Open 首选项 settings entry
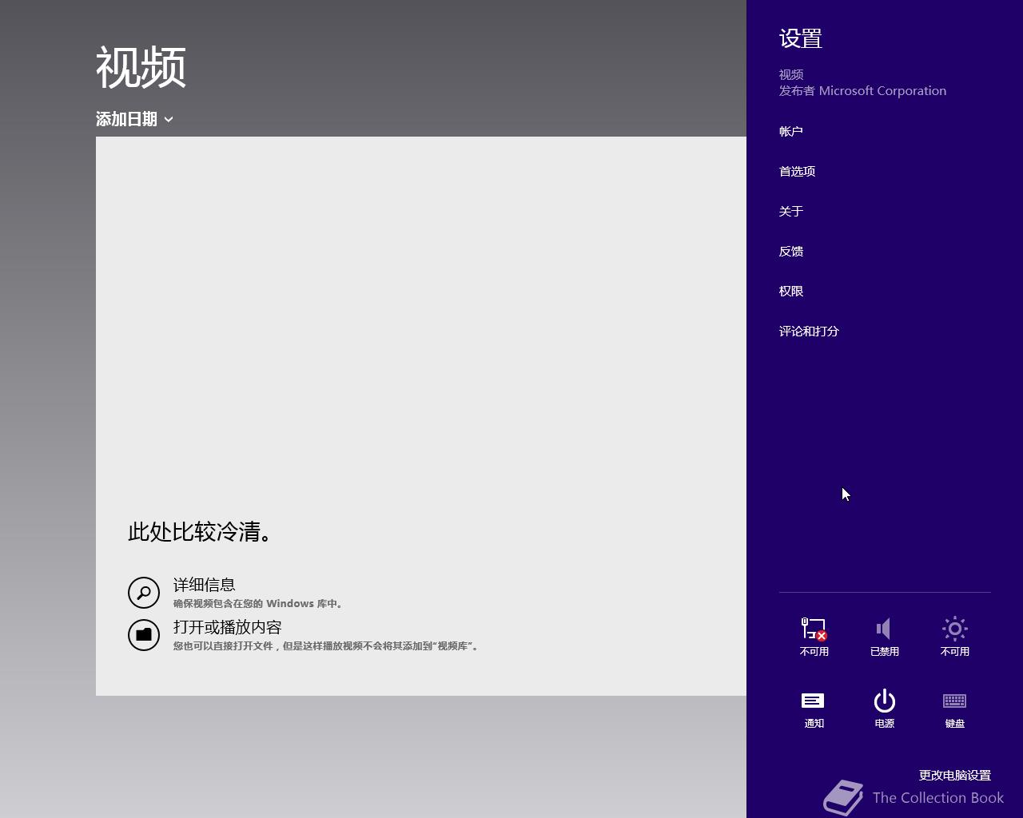Screen dimensions: 1023x818 pos(797,171)
